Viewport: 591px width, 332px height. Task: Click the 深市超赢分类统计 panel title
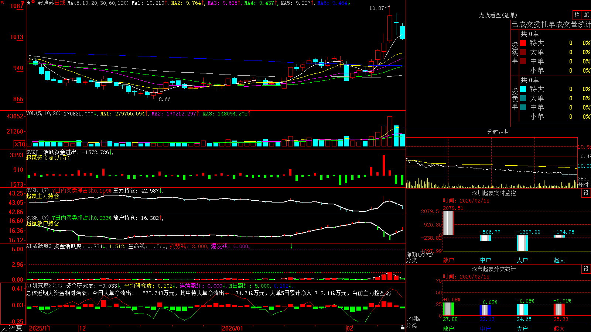tap(493, 269)
